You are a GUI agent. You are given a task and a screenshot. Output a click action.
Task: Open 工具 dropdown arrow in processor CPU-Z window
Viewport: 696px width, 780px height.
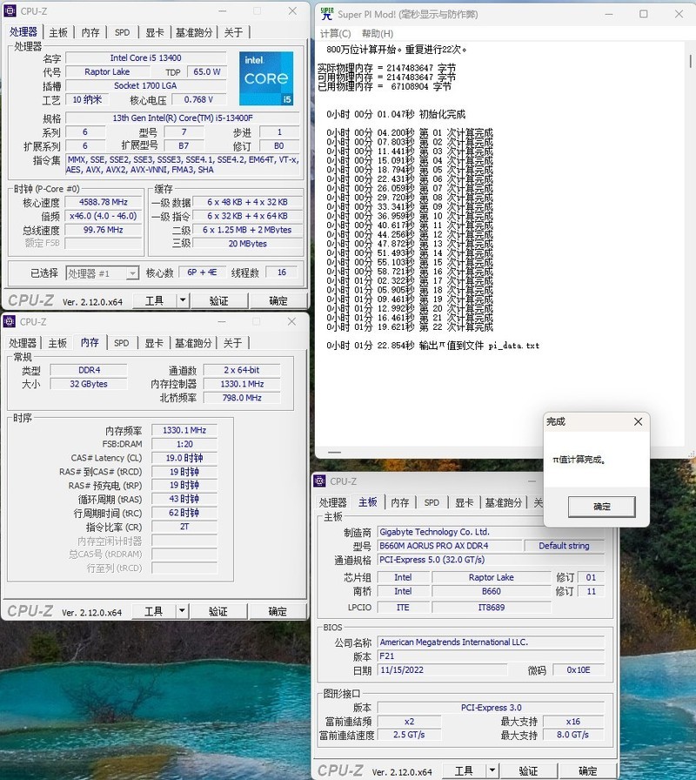pos(183,300)
